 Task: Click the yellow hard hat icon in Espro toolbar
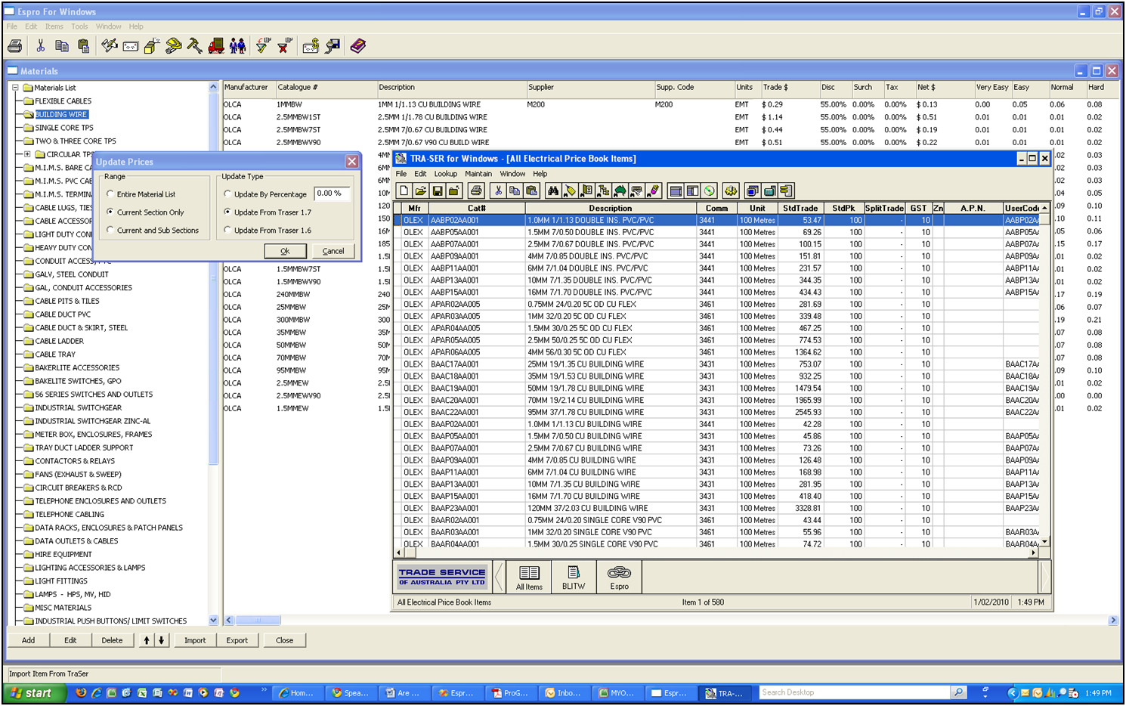click(174, 46)
